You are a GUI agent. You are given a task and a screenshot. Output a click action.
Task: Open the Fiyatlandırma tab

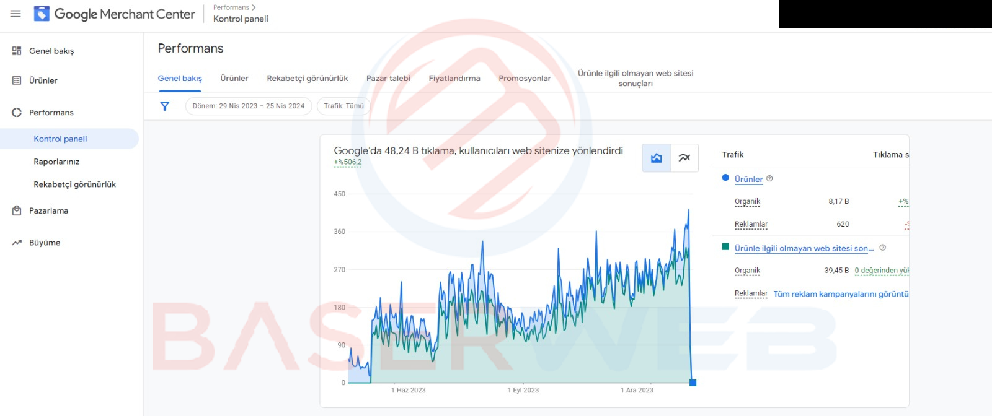pos(454,79)
